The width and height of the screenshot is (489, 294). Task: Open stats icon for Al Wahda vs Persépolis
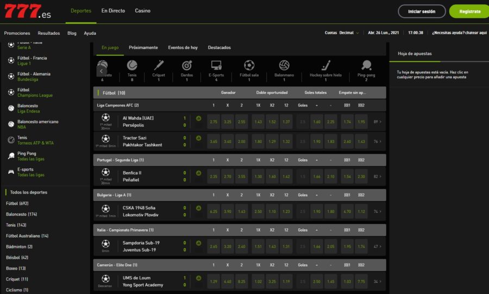click(x=198, y=118)
